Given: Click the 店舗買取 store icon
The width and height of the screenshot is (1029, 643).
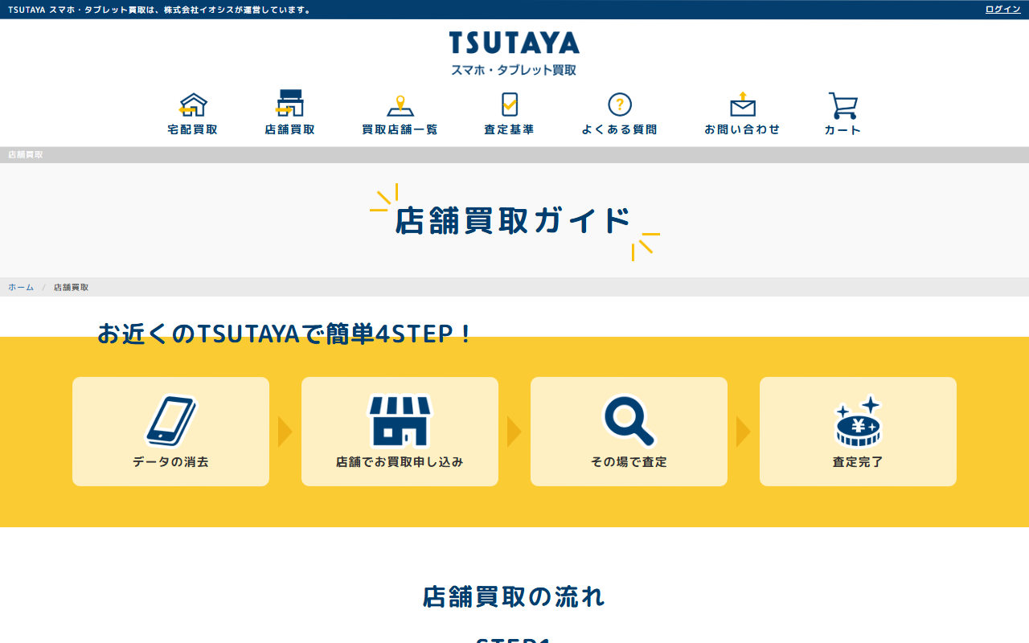Looking at the screenshot, I should (289, 104).
